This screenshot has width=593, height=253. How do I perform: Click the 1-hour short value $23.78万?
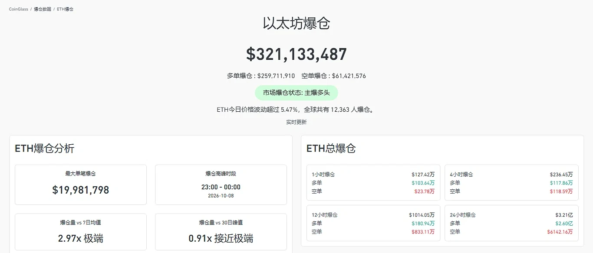click(x=425, y=191)
